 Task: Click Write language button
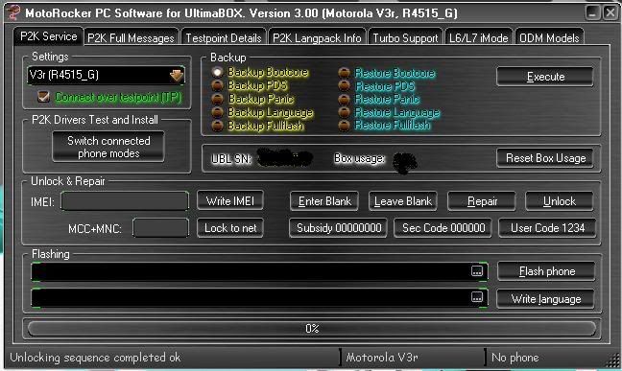click(x=545, y=298)
